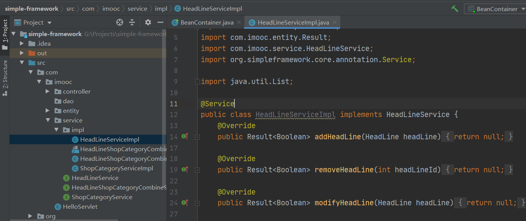Expand the out folder
Image resolution: width=526 pixels, height=221 pixels.
(x=22, y=53)
